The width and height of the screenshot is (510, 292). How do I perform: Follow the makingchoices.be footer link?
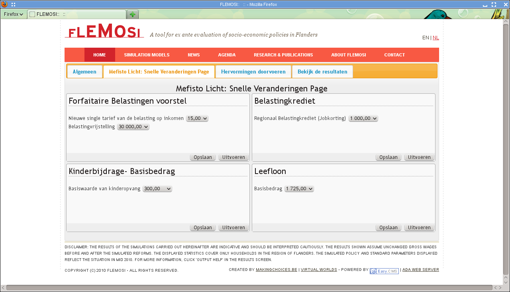(x=276, y=270)
